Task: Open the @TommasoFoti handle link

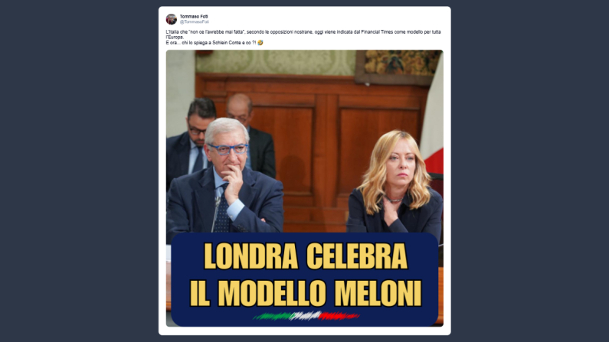Action: tap(195, 22)
